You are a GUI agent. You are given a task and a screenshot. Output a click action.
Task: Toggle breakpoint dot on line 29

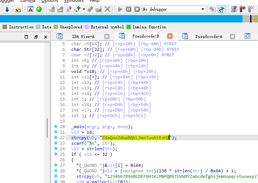tap(56, 176)
